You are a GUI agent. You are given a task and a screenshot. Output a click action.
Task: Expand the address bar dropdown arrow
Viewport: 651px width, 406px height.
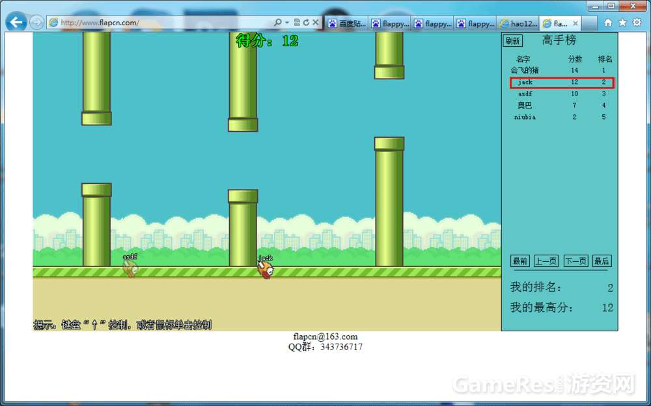point(287,22)
